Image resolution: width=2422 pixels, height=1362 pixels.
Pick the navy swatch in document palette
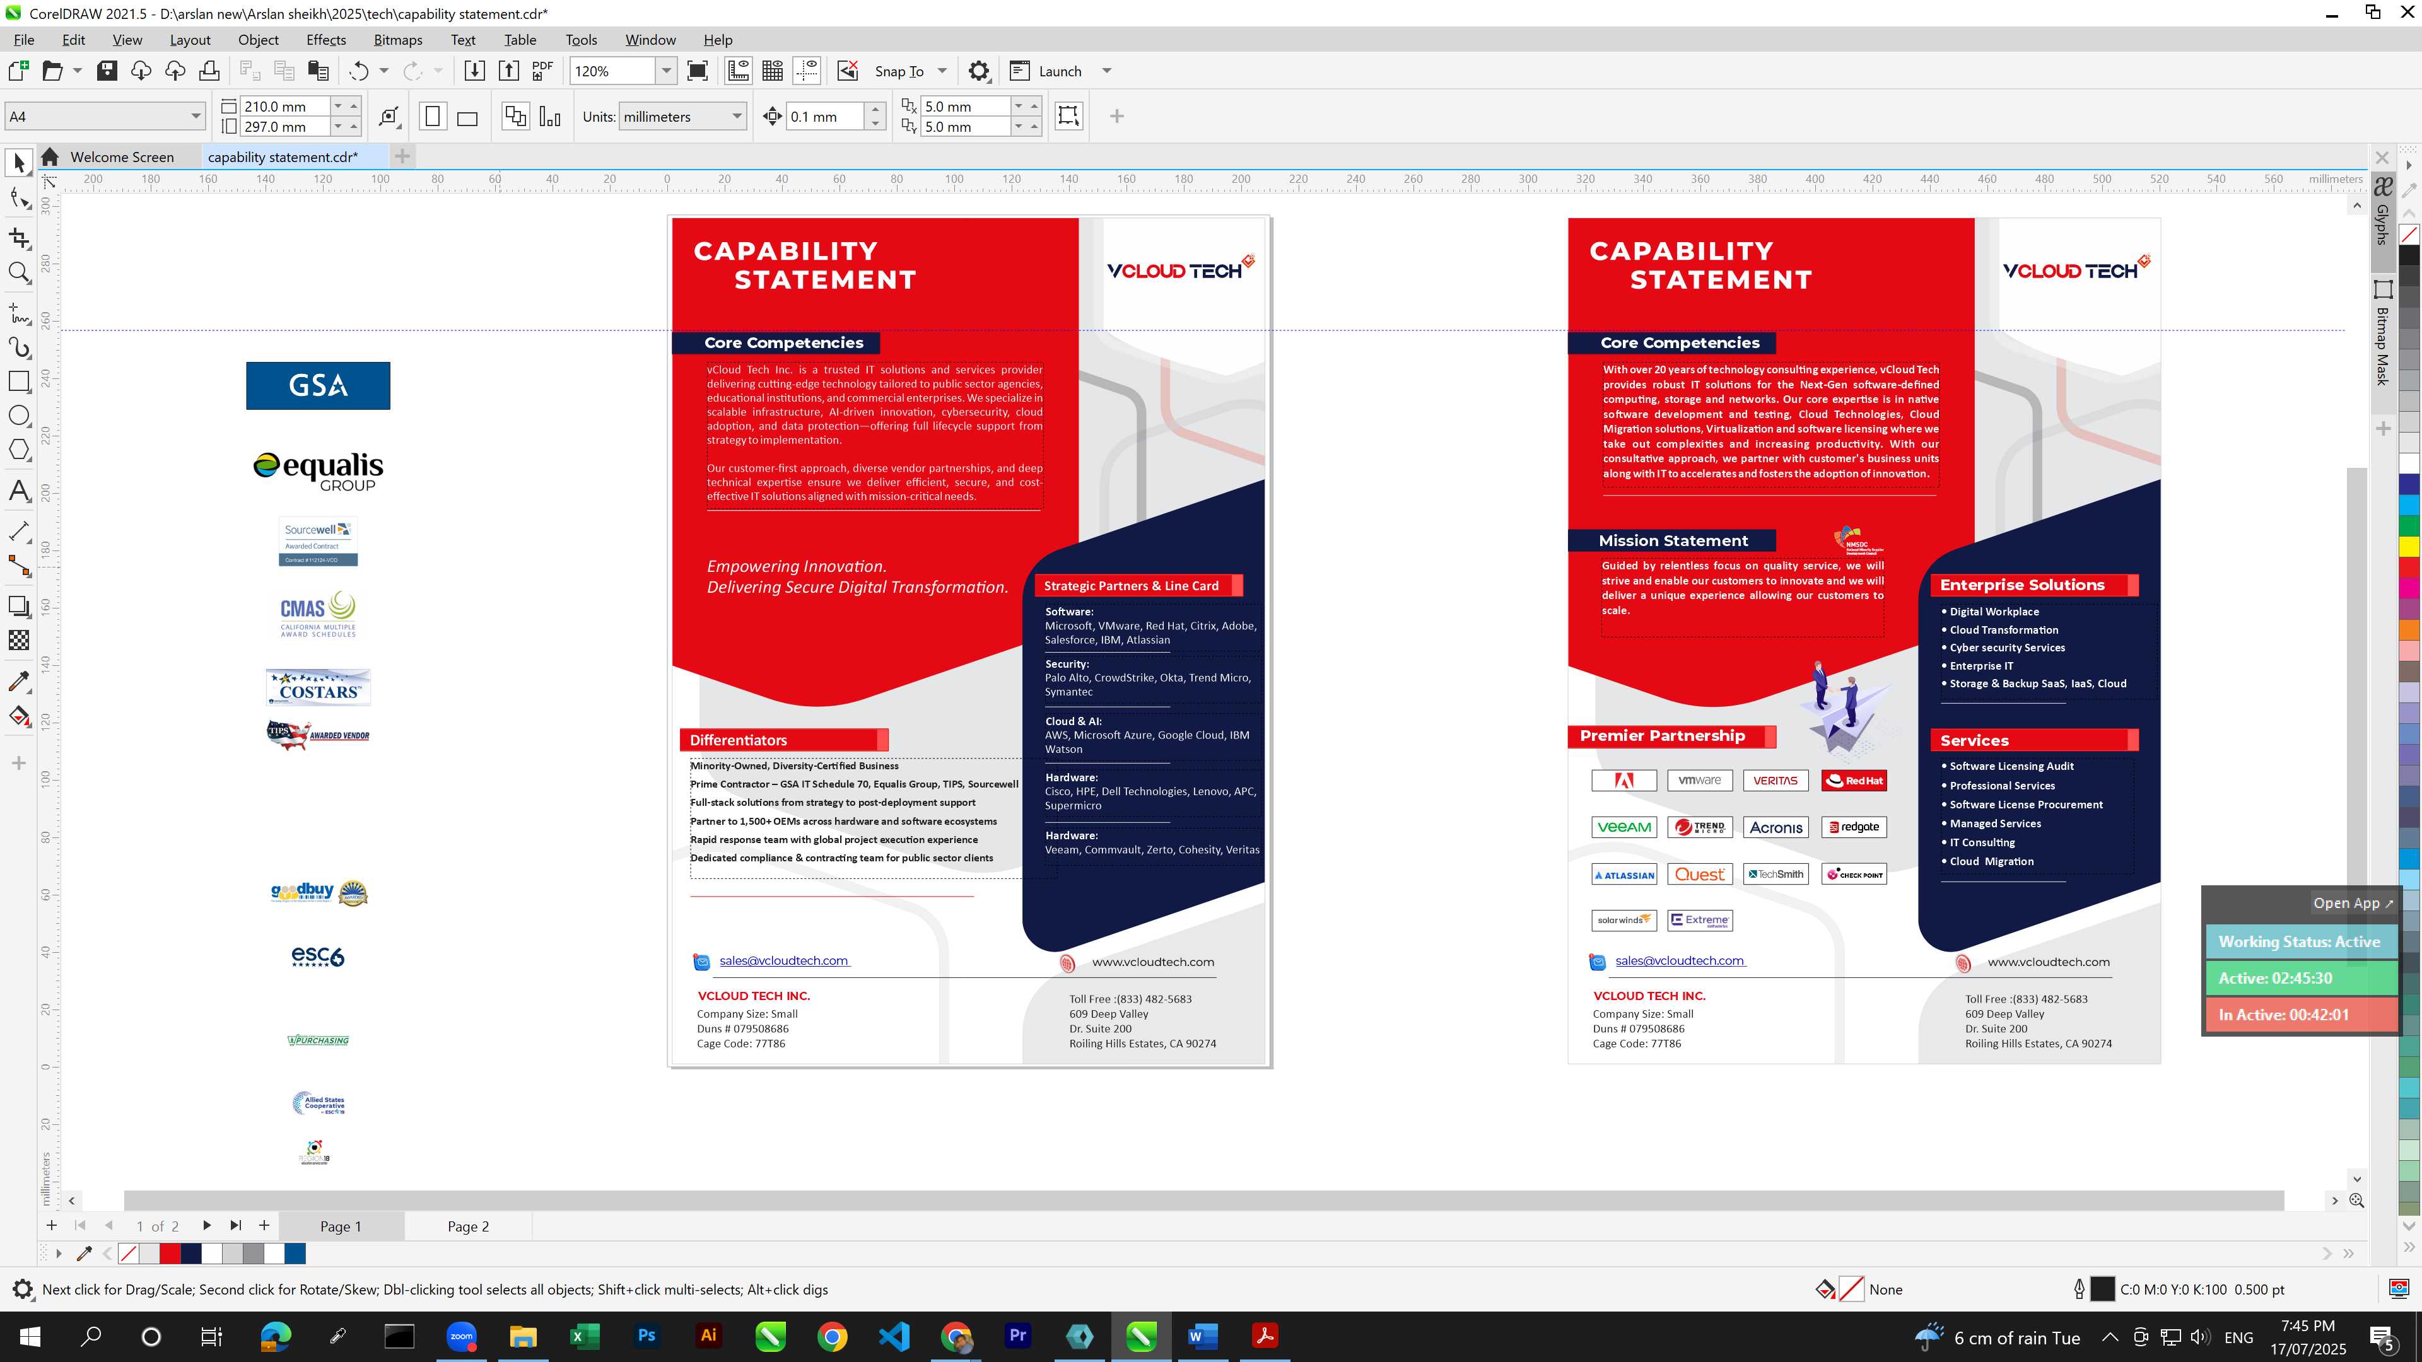coord(191,1254)
